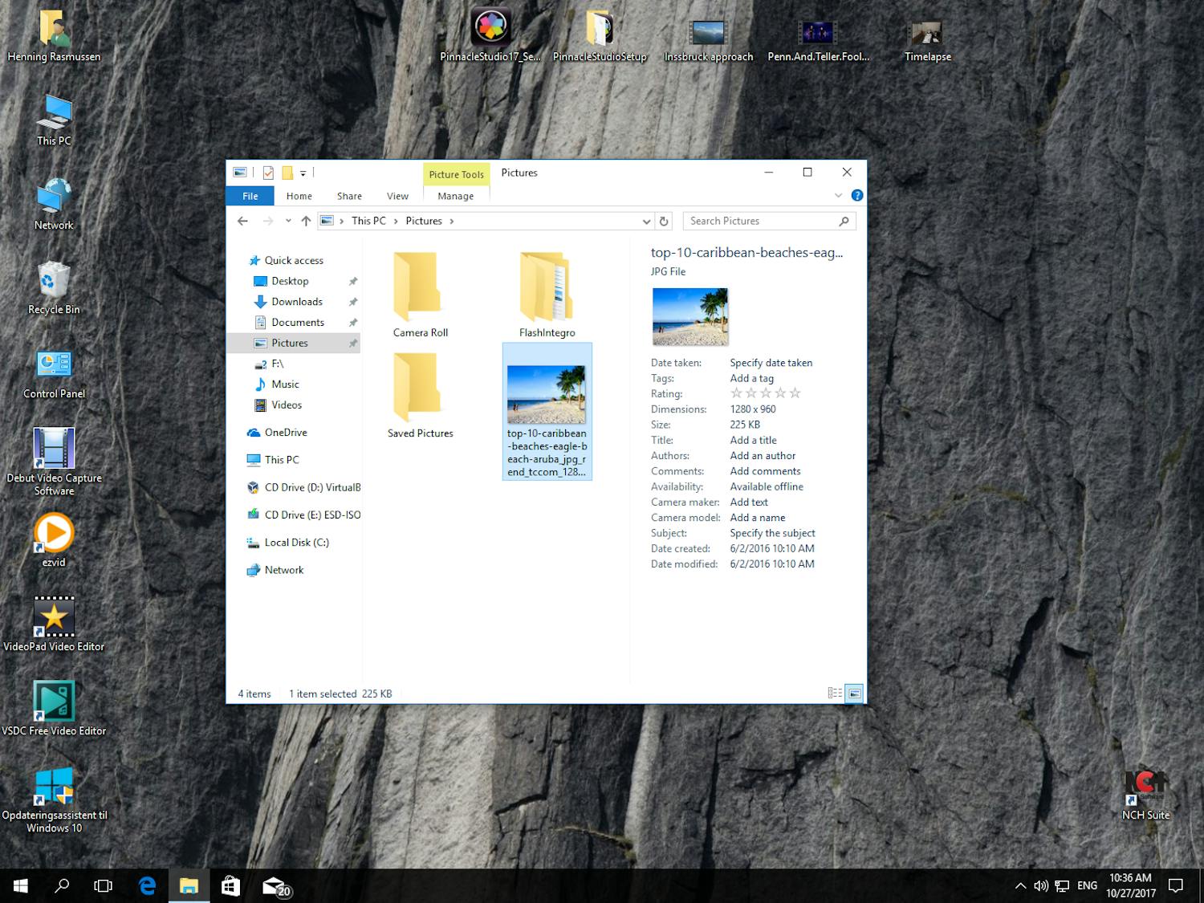
Task: Refresh the Pictures folder view
Action: [664, 222]
